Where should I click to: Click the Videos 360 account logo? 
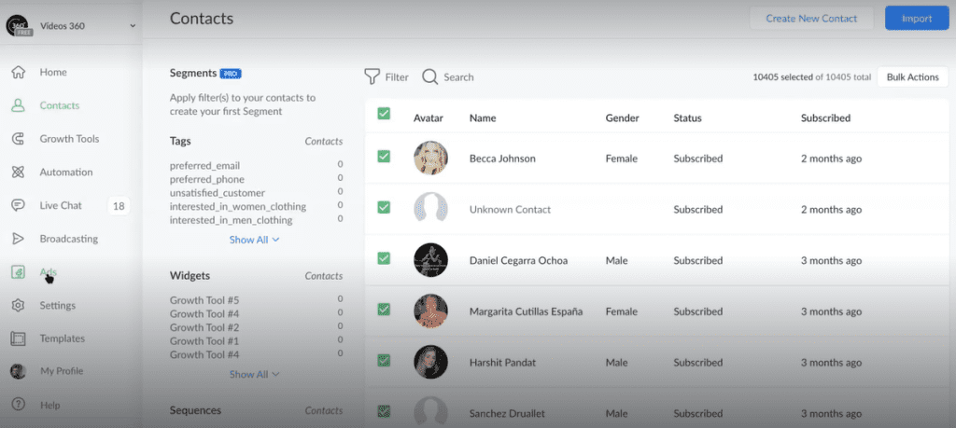[x=19, y=25]
